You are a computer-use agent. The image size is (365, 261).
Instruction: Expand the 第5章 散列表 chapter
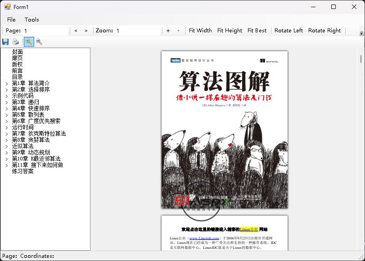point(7,115)
